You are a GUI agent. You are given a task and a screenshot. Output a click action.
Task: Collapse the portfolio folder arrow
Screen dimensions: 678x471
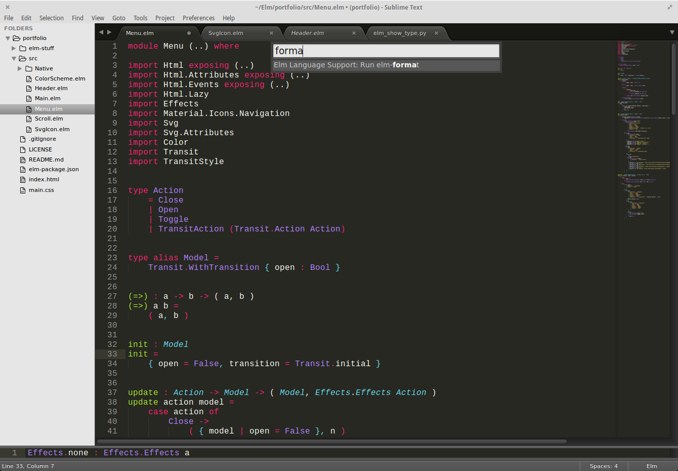click(x=8, y=38)
